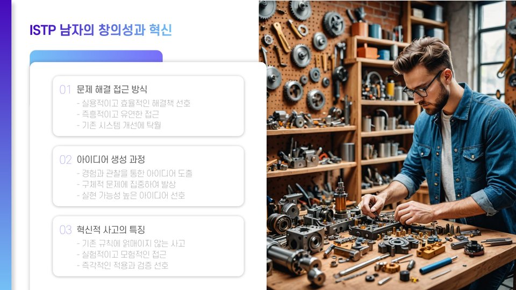
Task: Click the slide title "ISTP 남자의 창의성과 혁신"
Action: [101, 30]
